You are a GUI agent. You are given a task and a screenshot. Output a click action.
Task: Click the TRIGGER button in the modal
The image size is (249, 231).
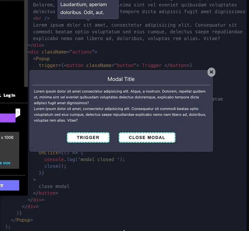pos(88,137)
